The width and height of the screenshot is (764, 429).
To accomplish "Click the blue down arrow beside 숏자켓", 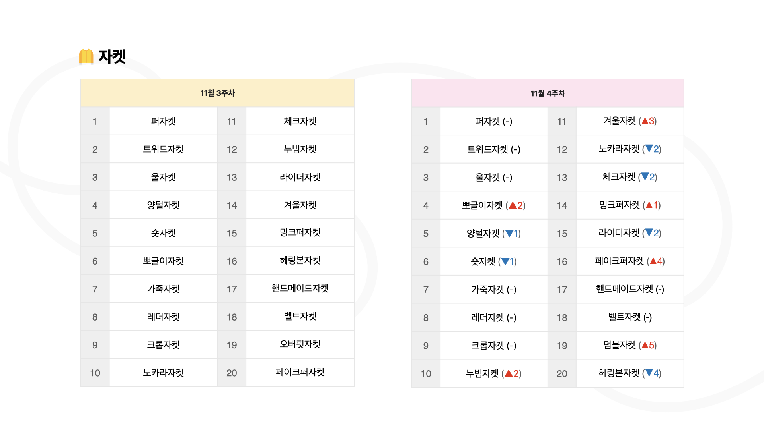I will (505, 261).
